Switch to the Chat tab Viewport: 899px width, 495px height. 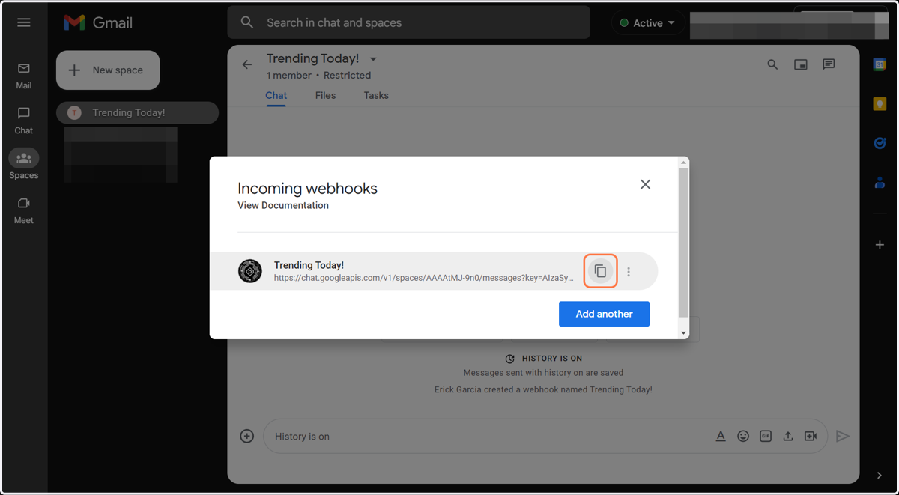point(276,96)
